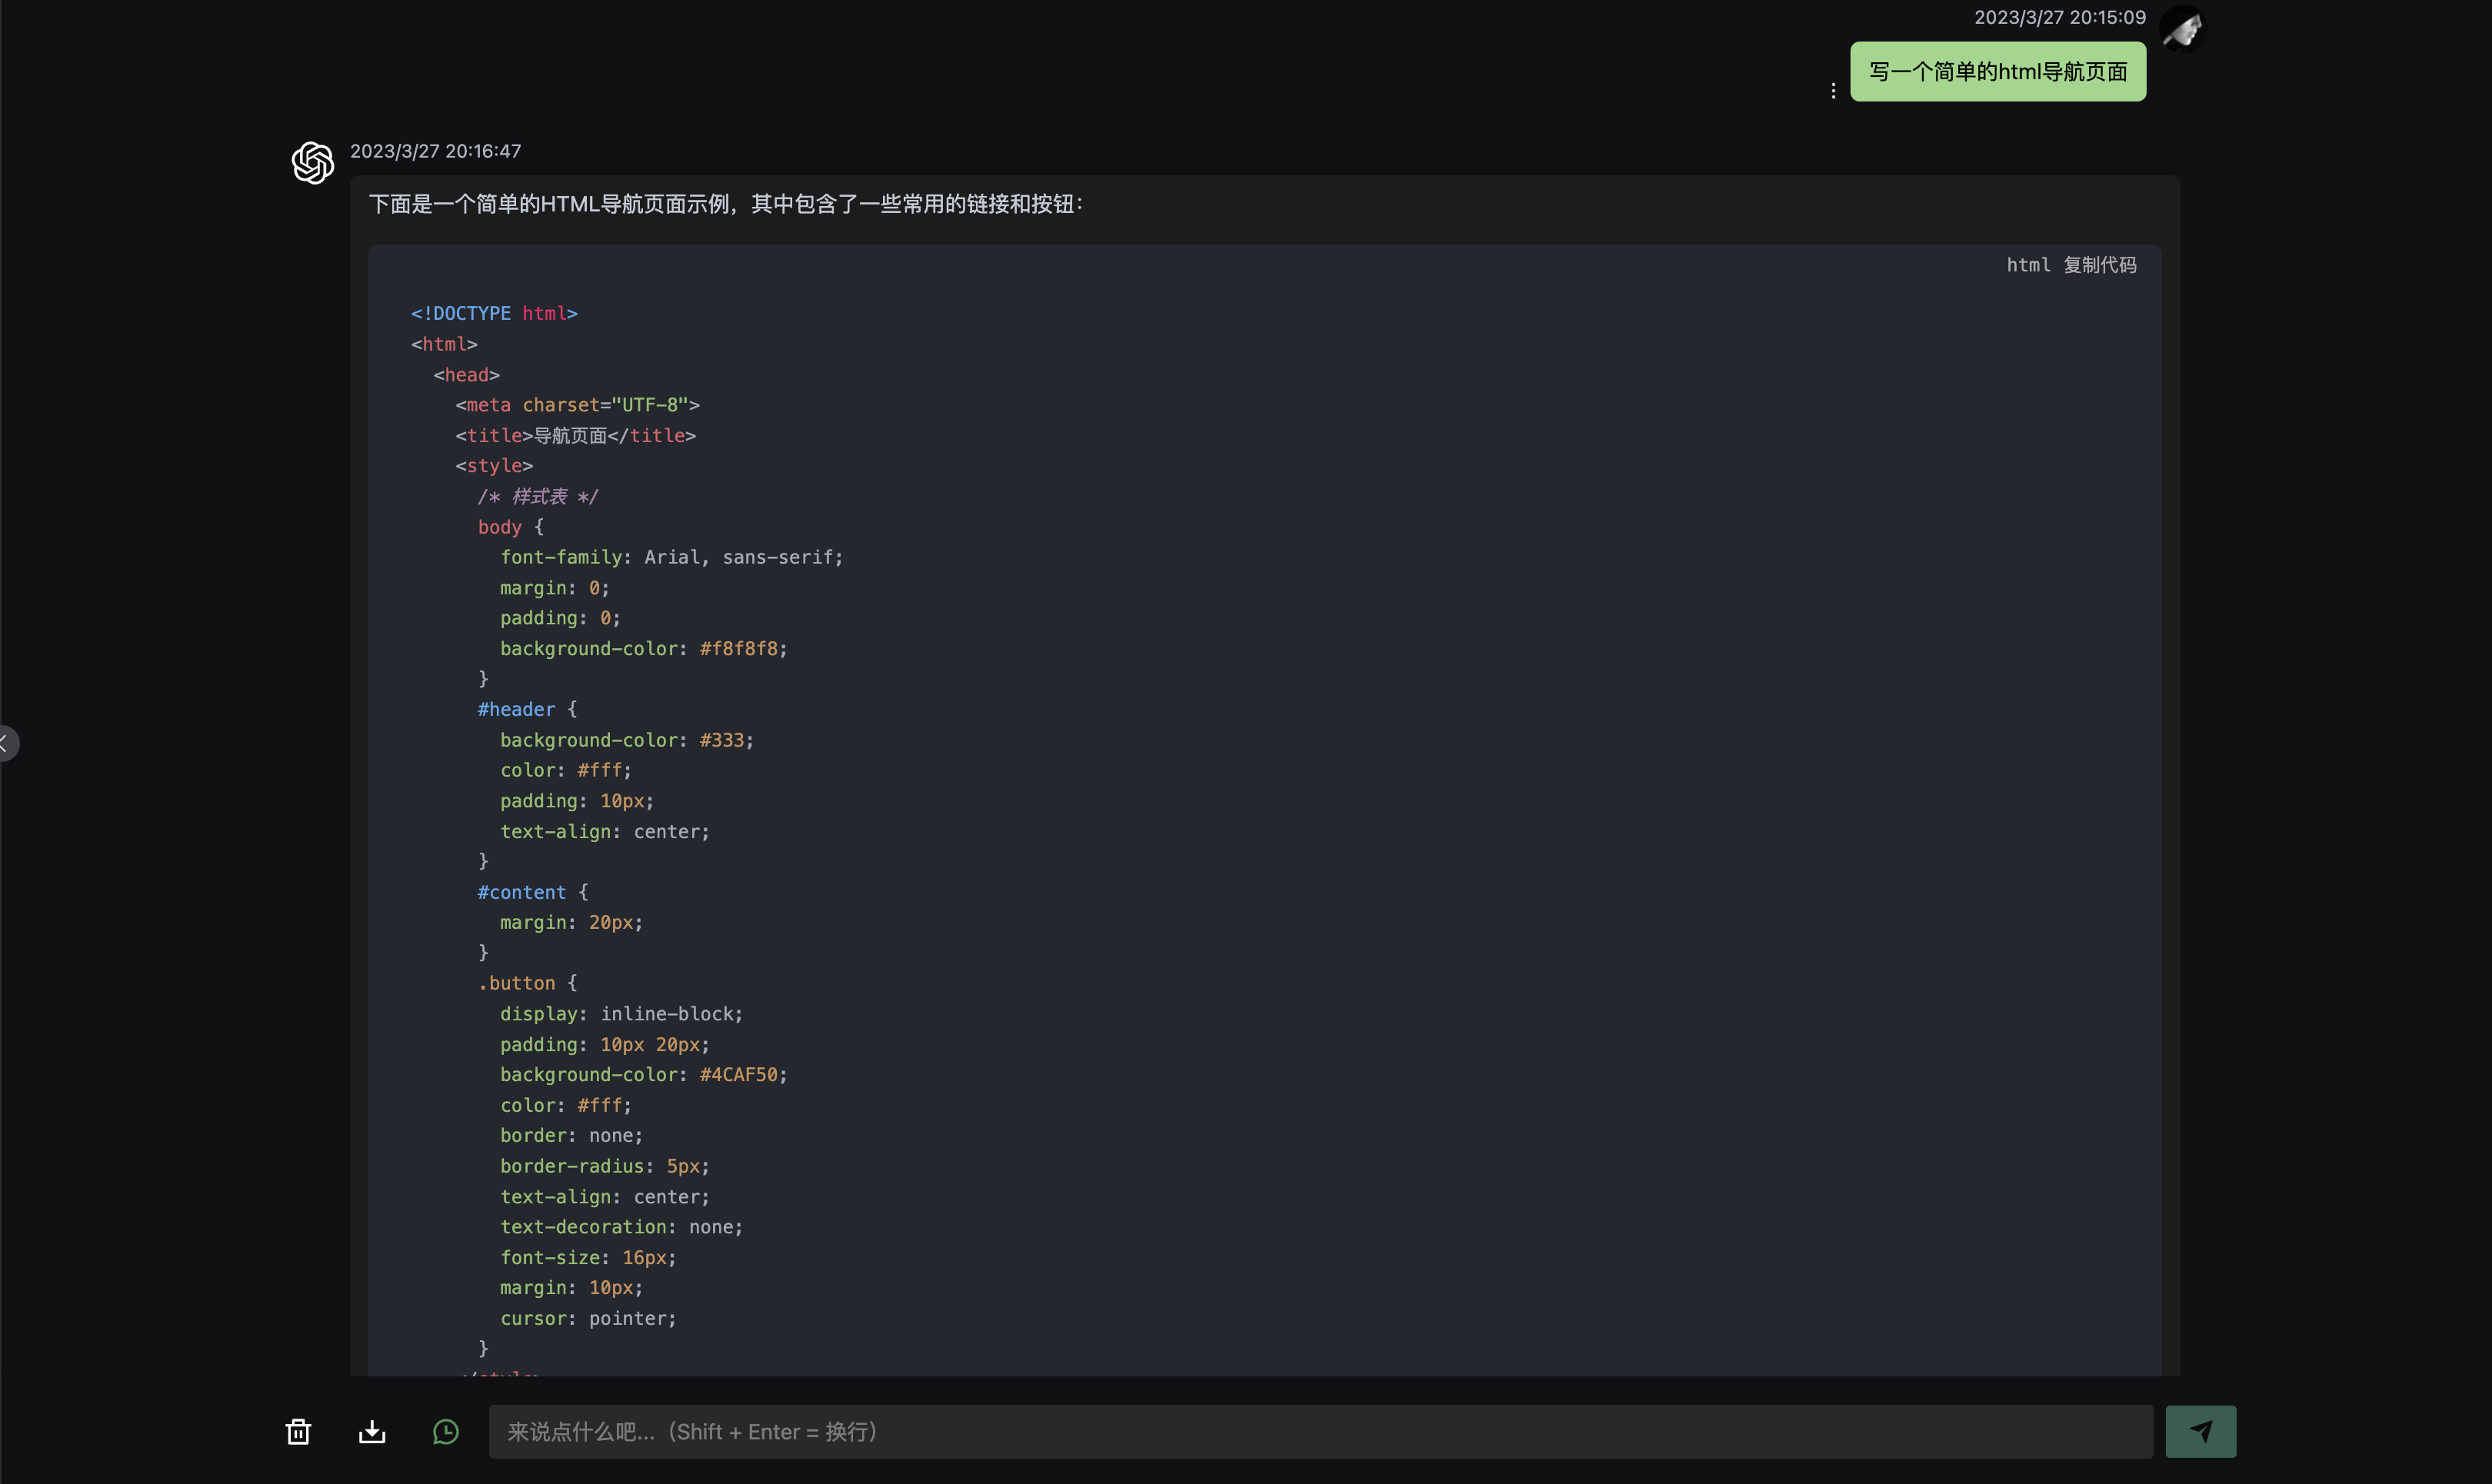Expand the collapsed sidebar with the arrow handle

click(7, 743)
